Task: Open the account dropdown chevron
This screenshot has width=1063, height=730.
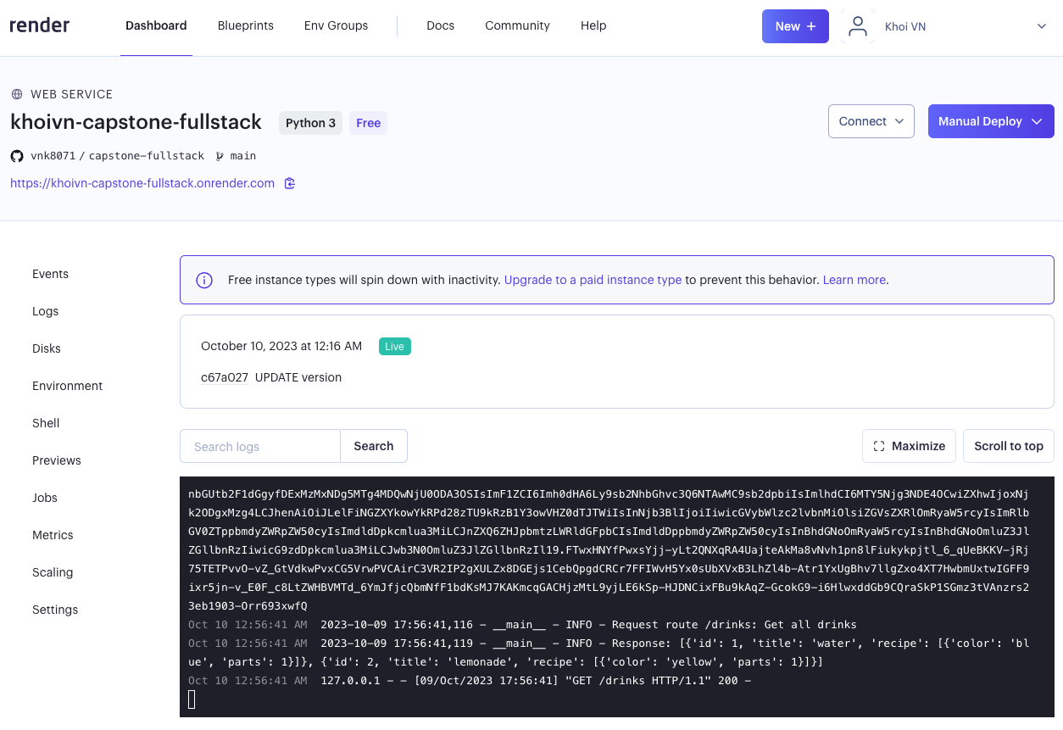Action: pyautogui.click(x=1042, y=26)
